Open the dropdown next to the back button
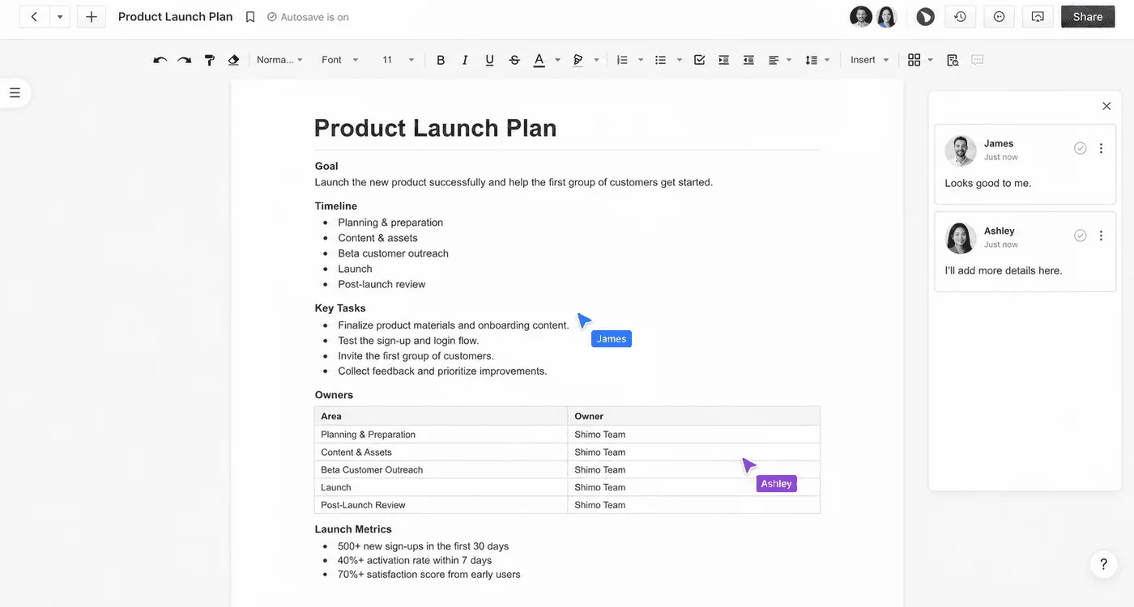Image resolution: width=1134 pixels, height=607 pixels. [60, 17]
